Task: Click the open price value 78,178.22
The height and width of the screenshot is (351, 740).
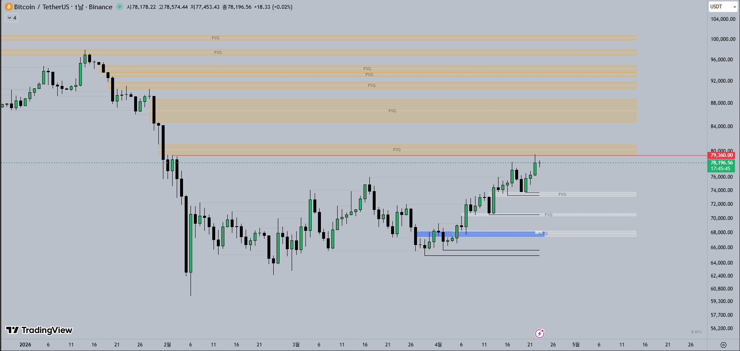Action: pyautogui.click(x=143, y=7)
